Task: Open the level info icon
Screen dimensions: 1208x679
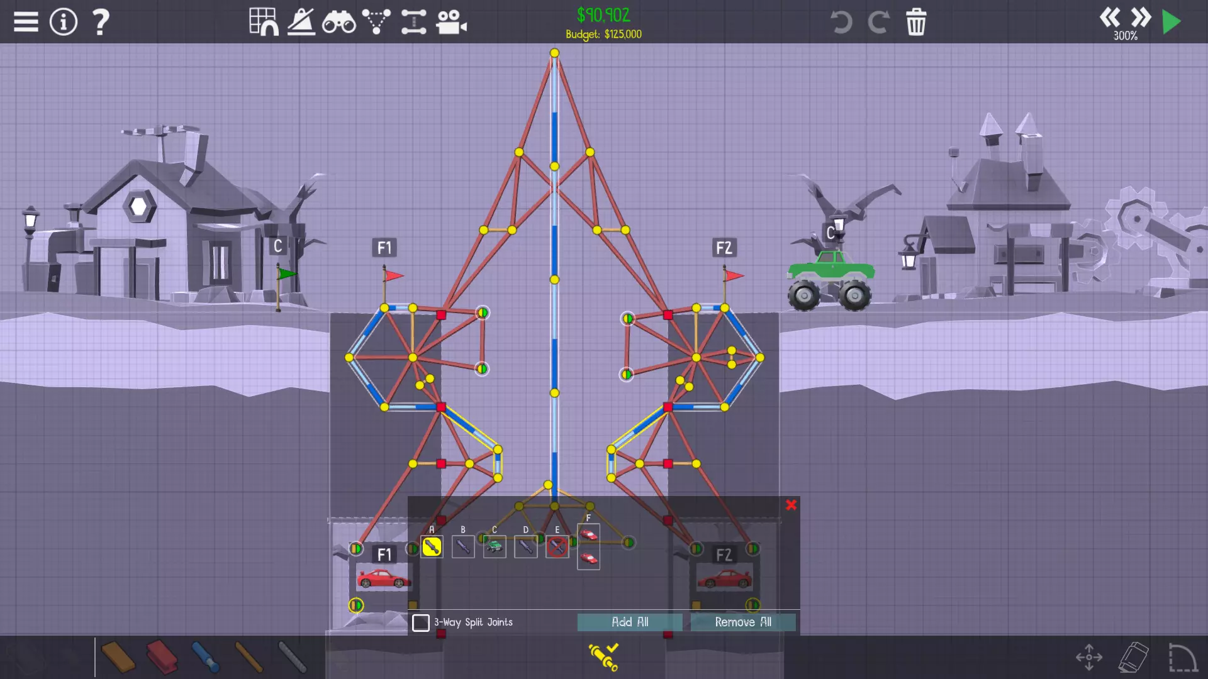Action: click(63, 22)
